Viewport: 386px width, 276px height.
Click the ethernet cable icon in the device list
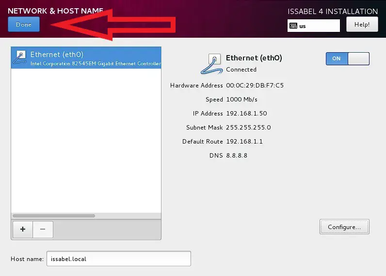20,58
